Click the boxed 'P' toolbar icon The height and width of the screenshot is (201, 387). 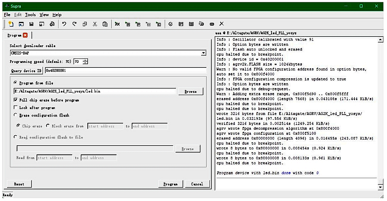point(181,24)
